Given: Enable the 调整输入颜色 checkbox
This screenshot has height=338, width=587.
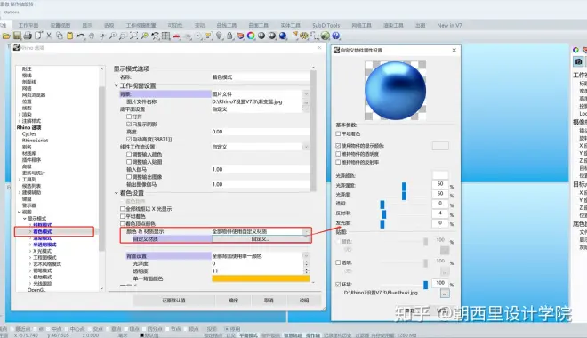Looking at the screenshot, I should click(x=129, y=154).
